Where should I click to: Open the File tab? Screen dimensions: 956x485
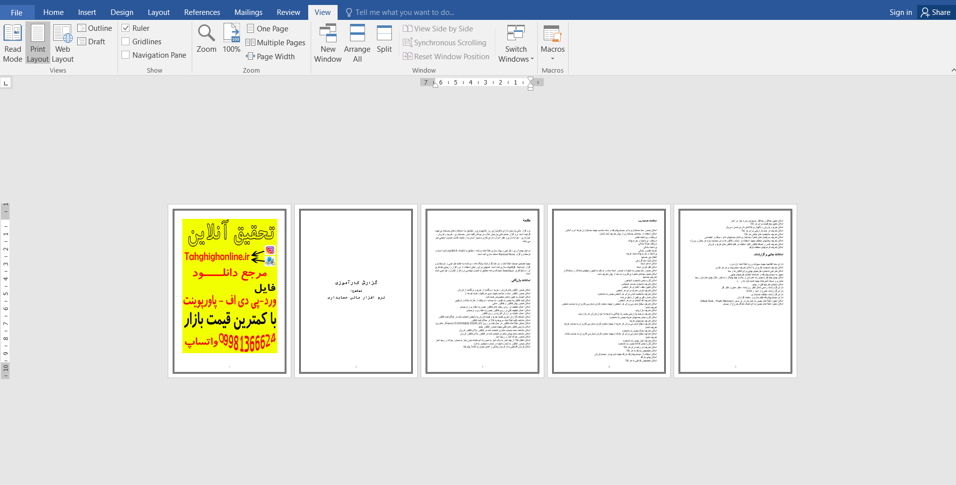[16, 12]
